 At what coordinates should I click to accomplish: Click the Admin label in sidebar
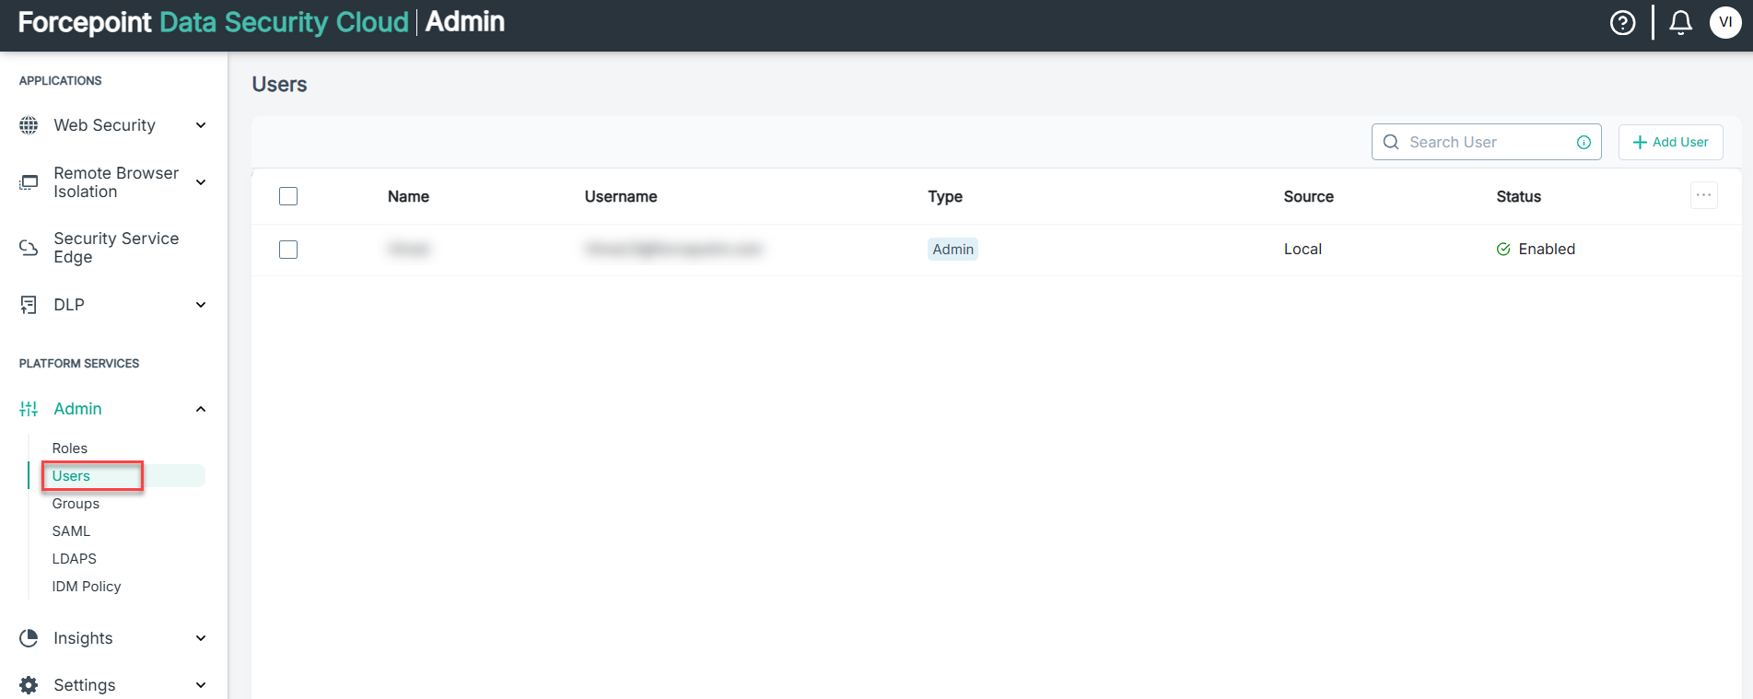click(77, 409)
